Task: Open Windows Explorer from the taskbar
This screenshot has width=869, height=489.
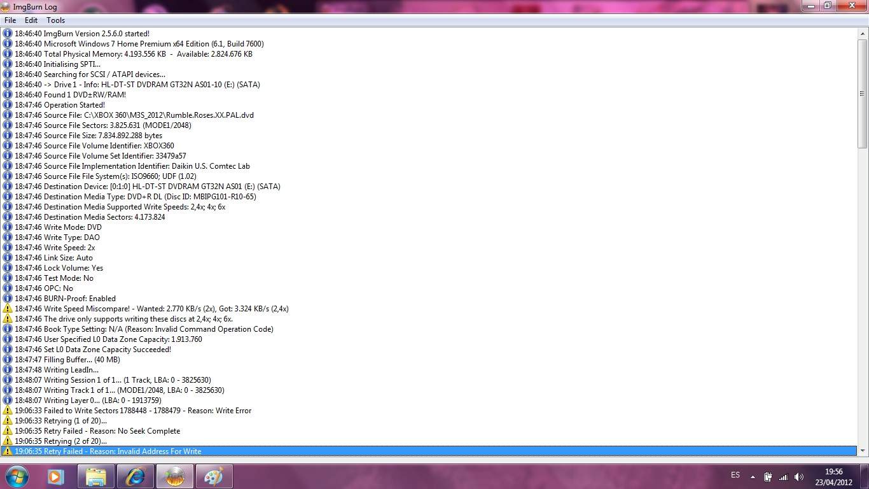Action: click(x=96, y=476)
